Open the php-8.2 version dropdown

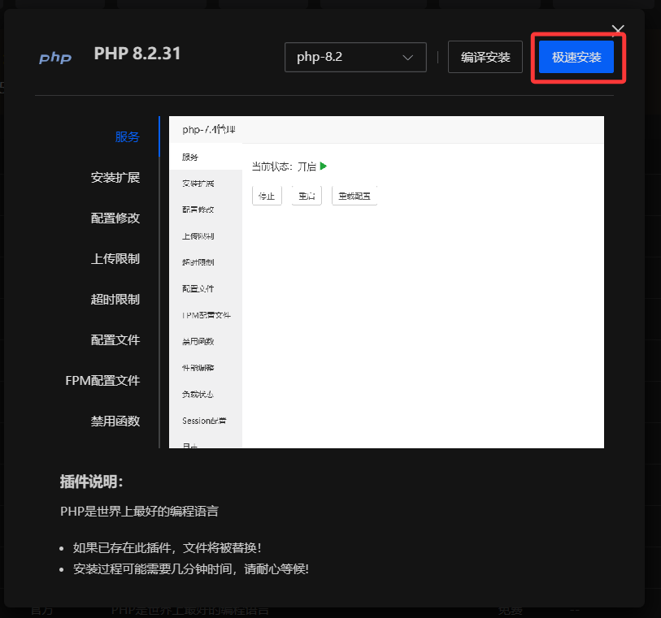[355, 57]
